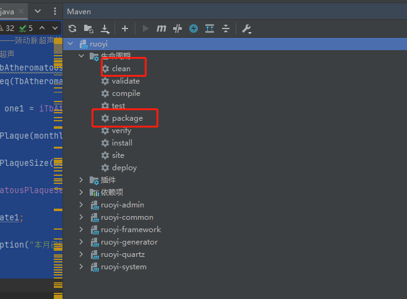
Task: Add Maven project with plus icon
Action: click(x=125, y=28)
